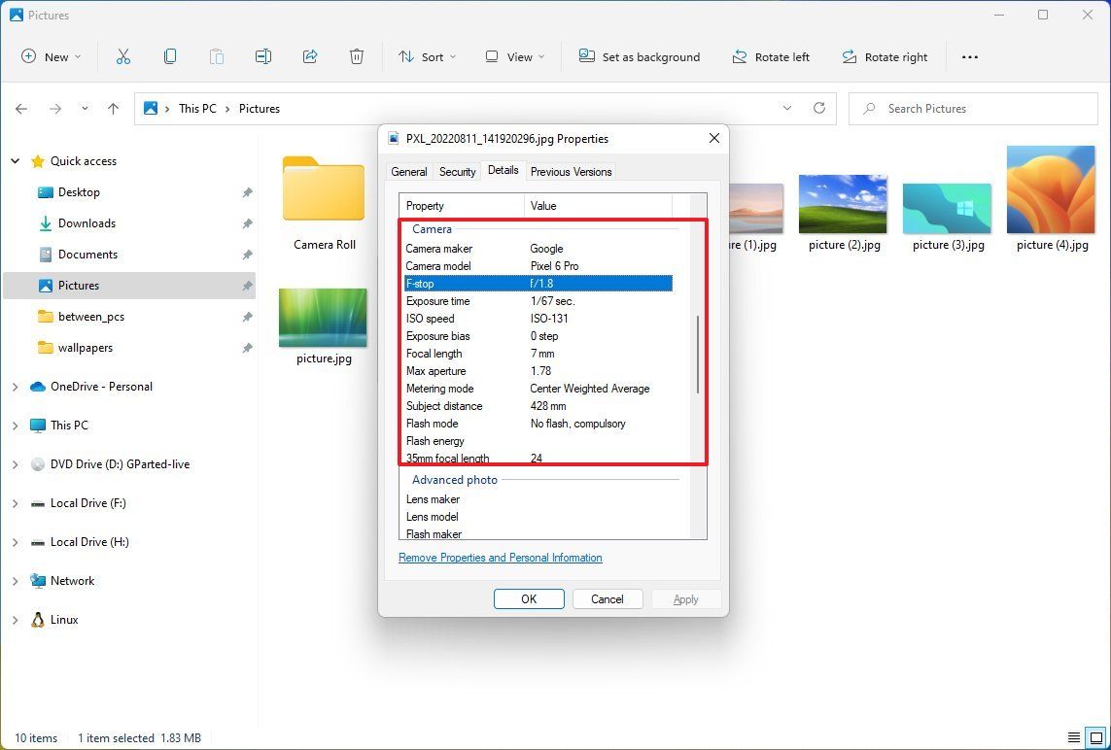
Task: Confirm changes with the OK button
Action: [529, 598]
